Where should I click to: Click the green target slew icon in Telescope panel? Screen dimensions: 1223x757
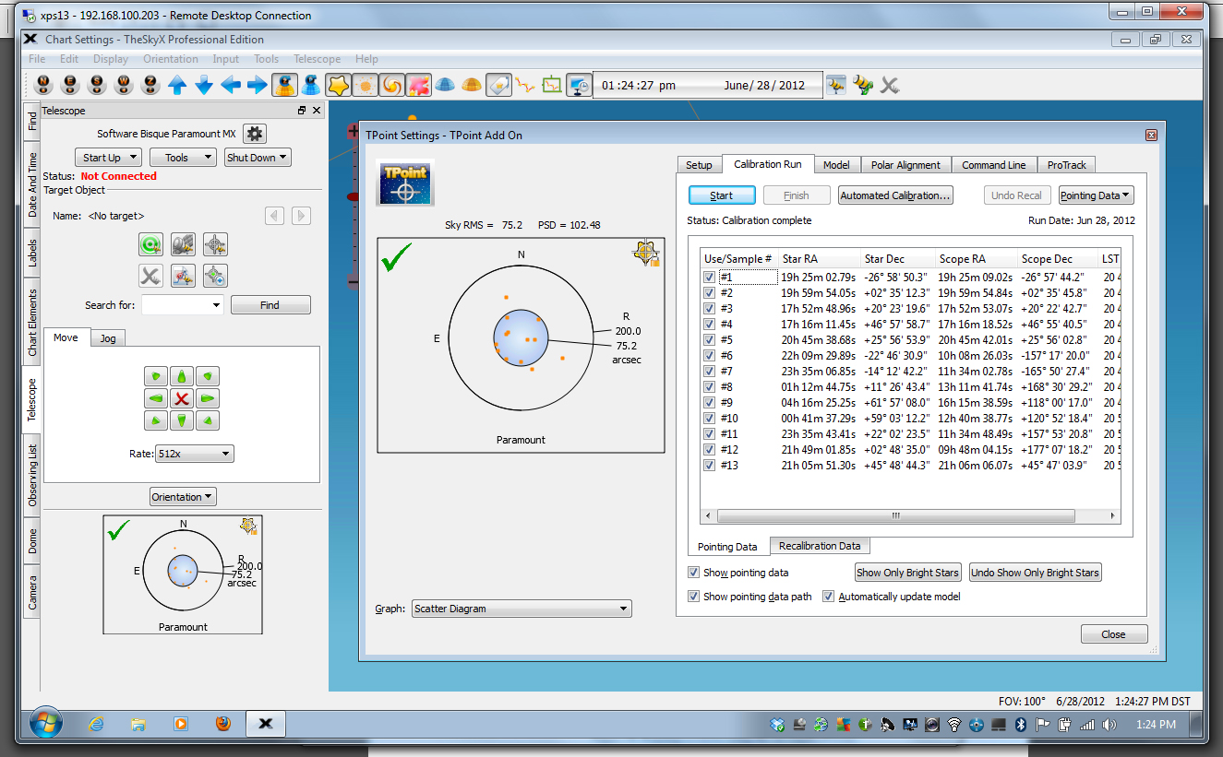pyautogui.click(x=150, y=244)
